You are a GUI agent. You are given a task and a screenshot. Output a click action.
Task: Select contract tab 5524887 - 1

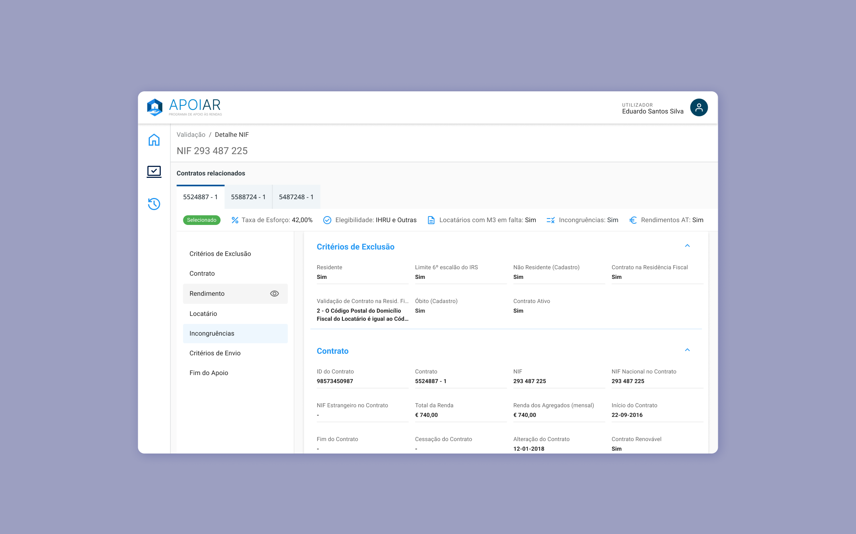click(x=200, y=197)
